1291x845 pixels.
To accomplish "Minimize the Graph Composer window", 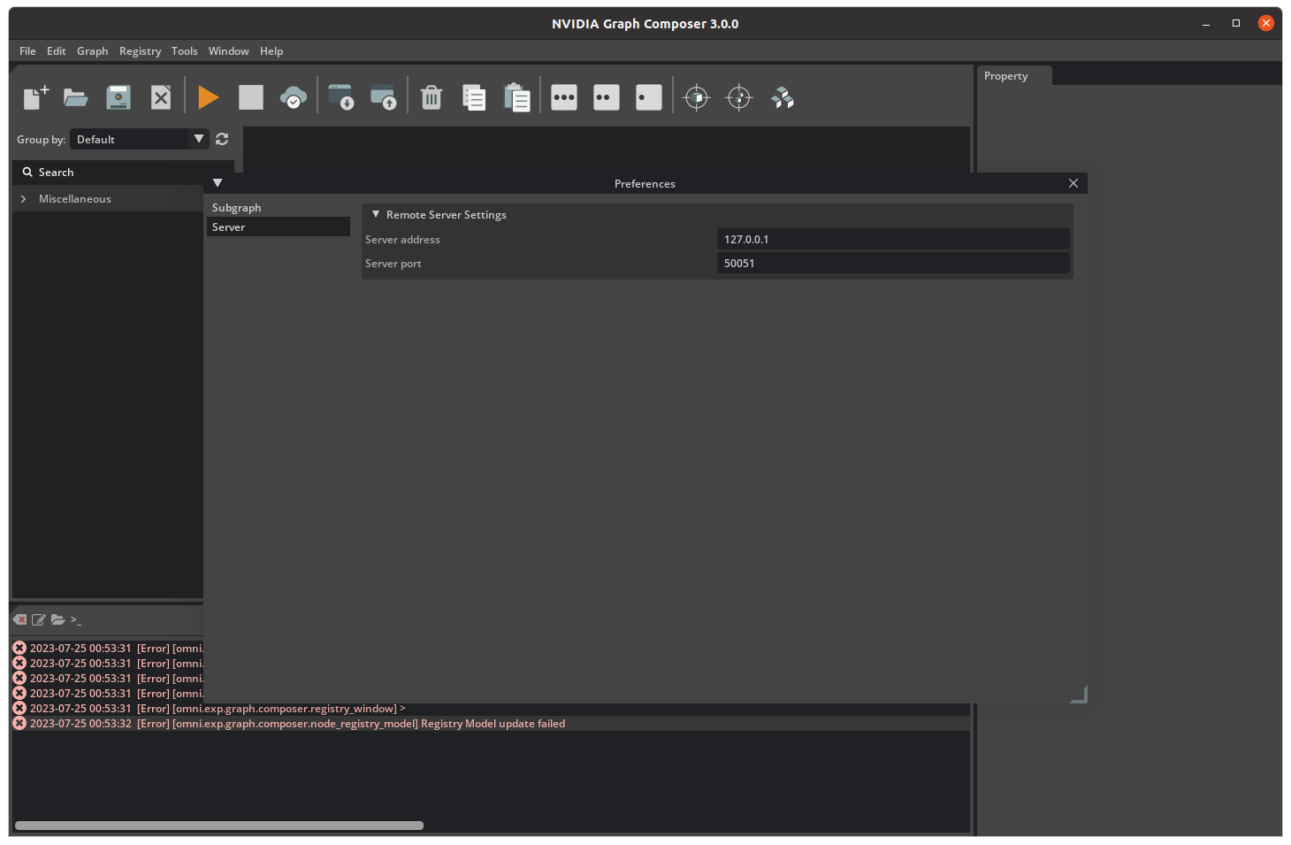I will tap(1206, 23).
